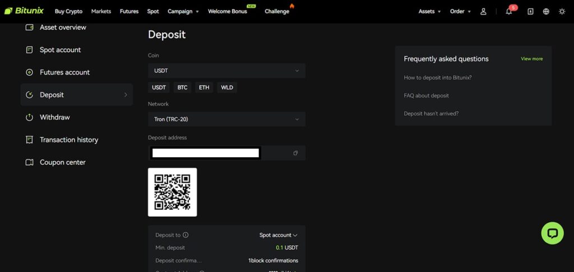Select the BTC quick coin chip
This screenshot has width=574, height=272.
tap(182, 87)
